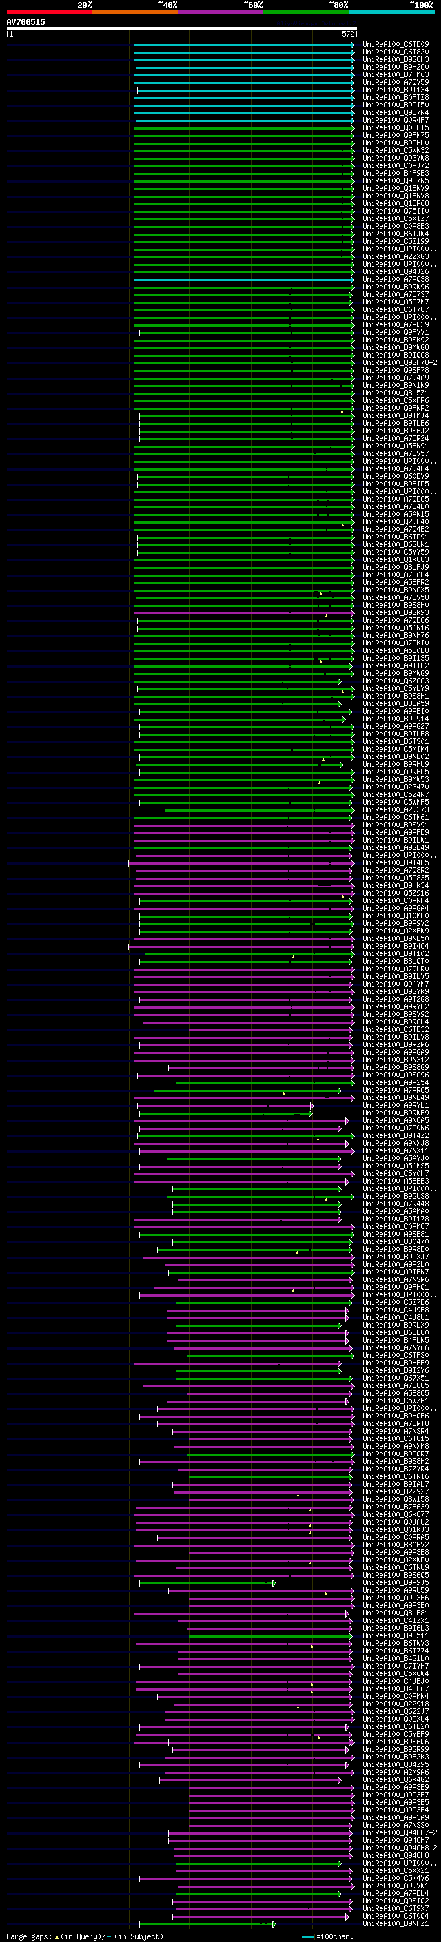Select the UniRef100_Q08ET5 label
This screenshot has width=441, height=1942.
pyautogui.click(x=396, y=127)
